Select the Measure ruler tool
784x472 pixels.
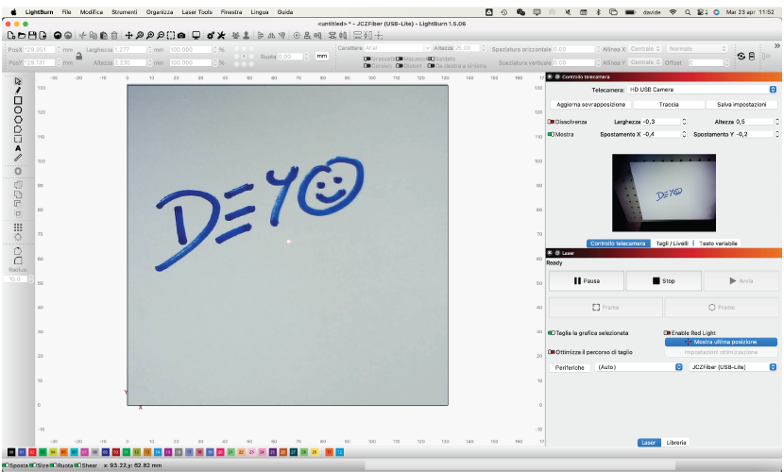pyautogui.click(x=18, y=158)
